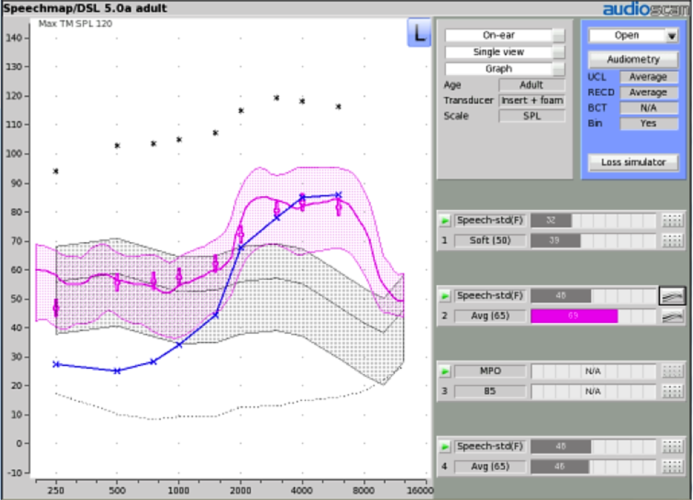Change Transducer Insert + foam setting
Screen dimensions: 693x500
point(532,101)
